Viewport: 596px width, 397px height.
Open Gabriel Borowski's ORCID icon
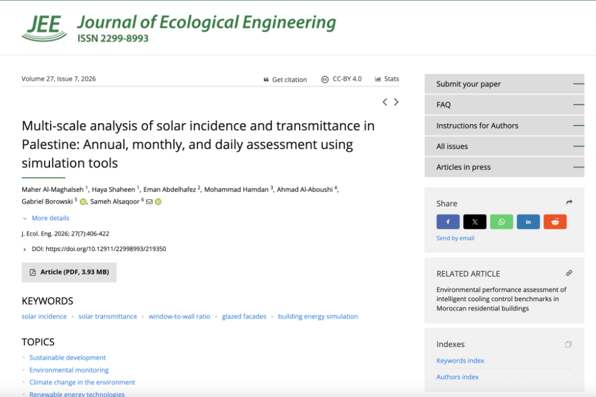(x=83, y=202)
